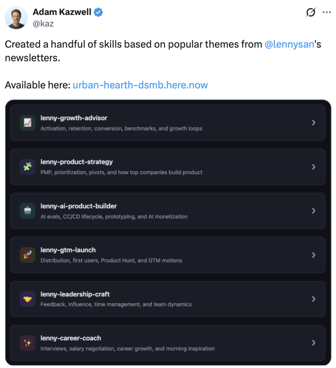The image size is (336, 368).
Task: Click Adam Kazwell's profile avatar
Action: coord(16,17)
